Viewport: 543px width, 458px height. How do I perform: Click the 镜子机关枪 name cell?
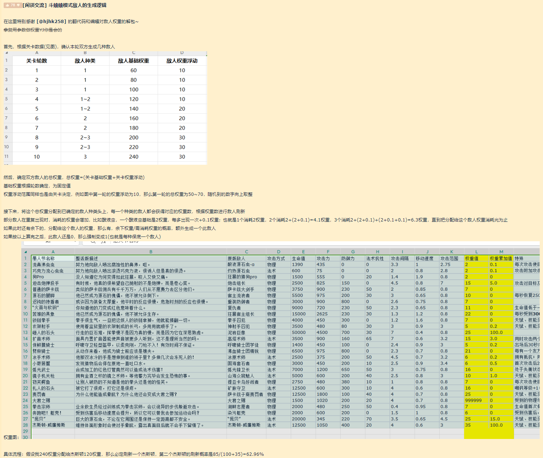[53, 376]
